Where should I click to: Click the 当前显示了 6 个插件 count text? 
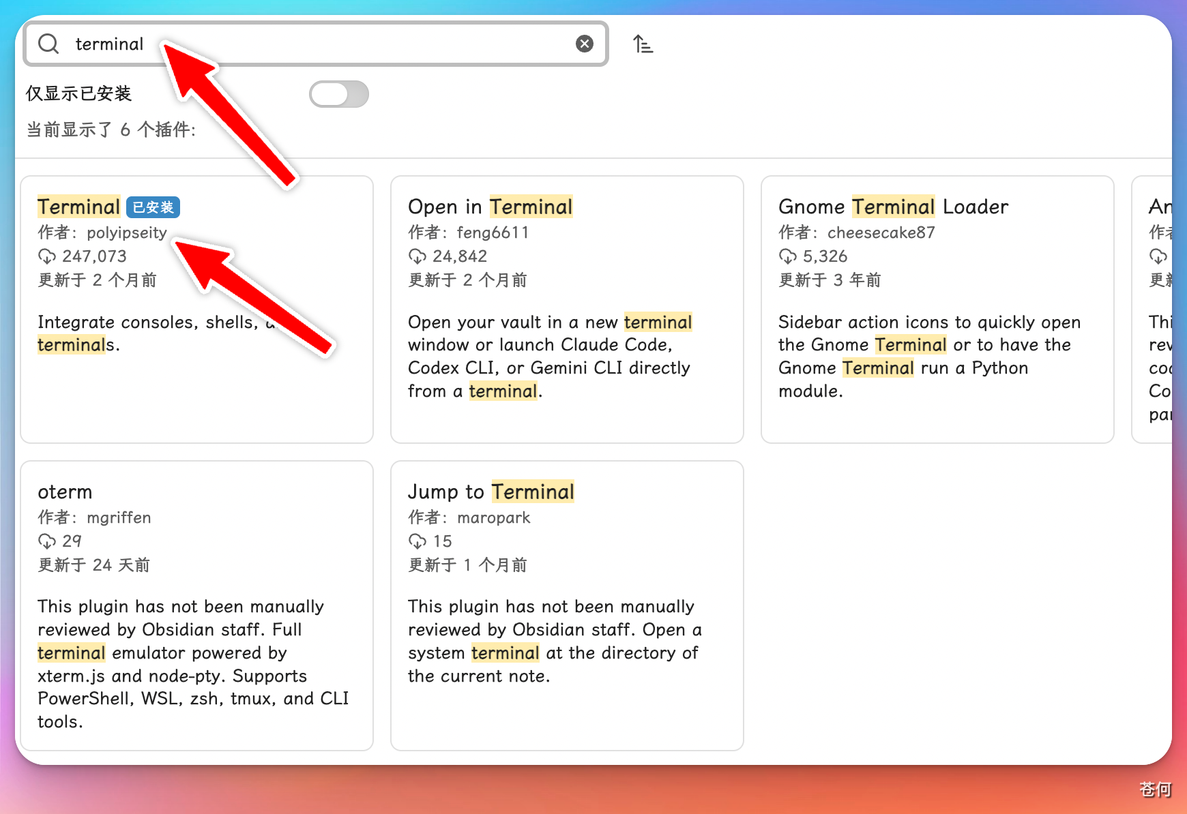pos(111,130)
